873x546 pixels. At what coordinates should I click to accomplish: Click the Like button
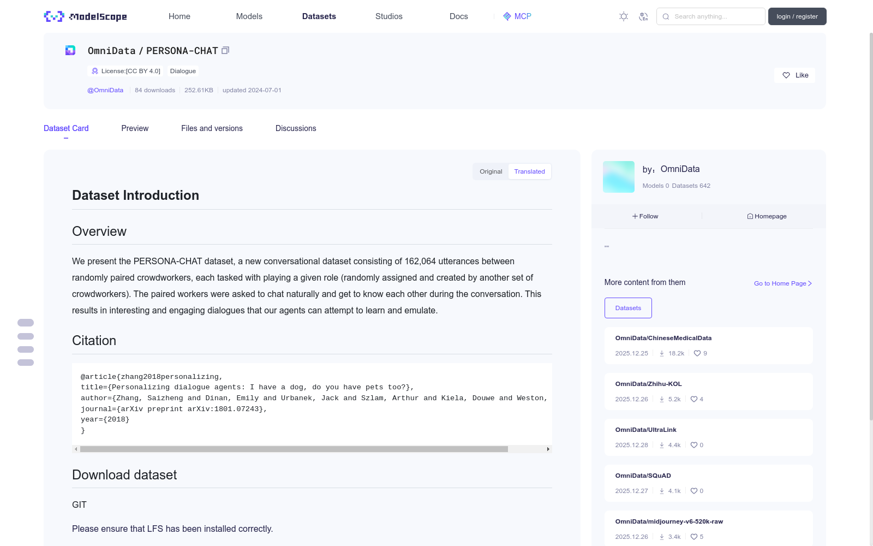pos(794,75)
